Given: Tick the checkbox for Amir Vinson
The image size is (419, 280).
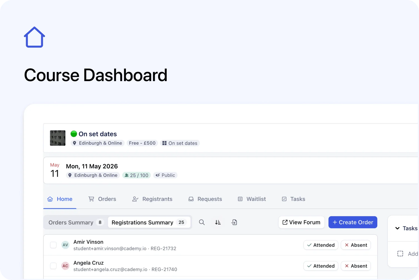Looking at the screenshot, I should (53, 245).
